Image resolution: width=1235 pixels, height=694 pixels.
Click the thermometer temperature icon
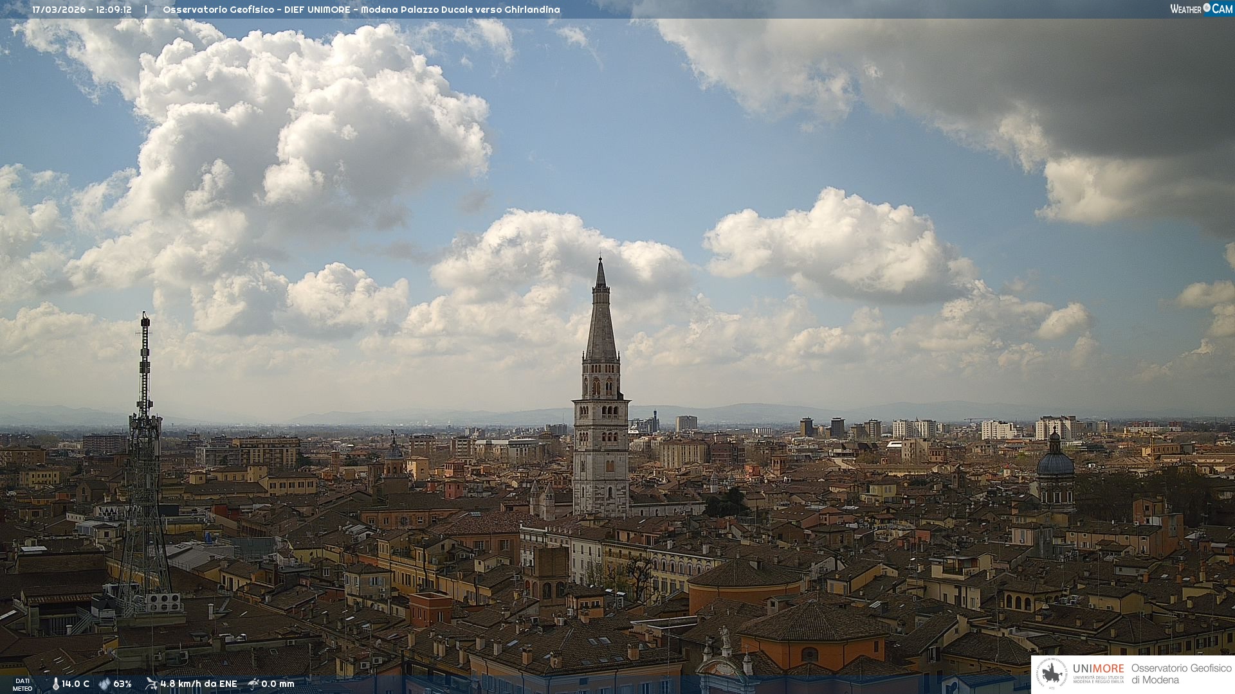(55, 684)
